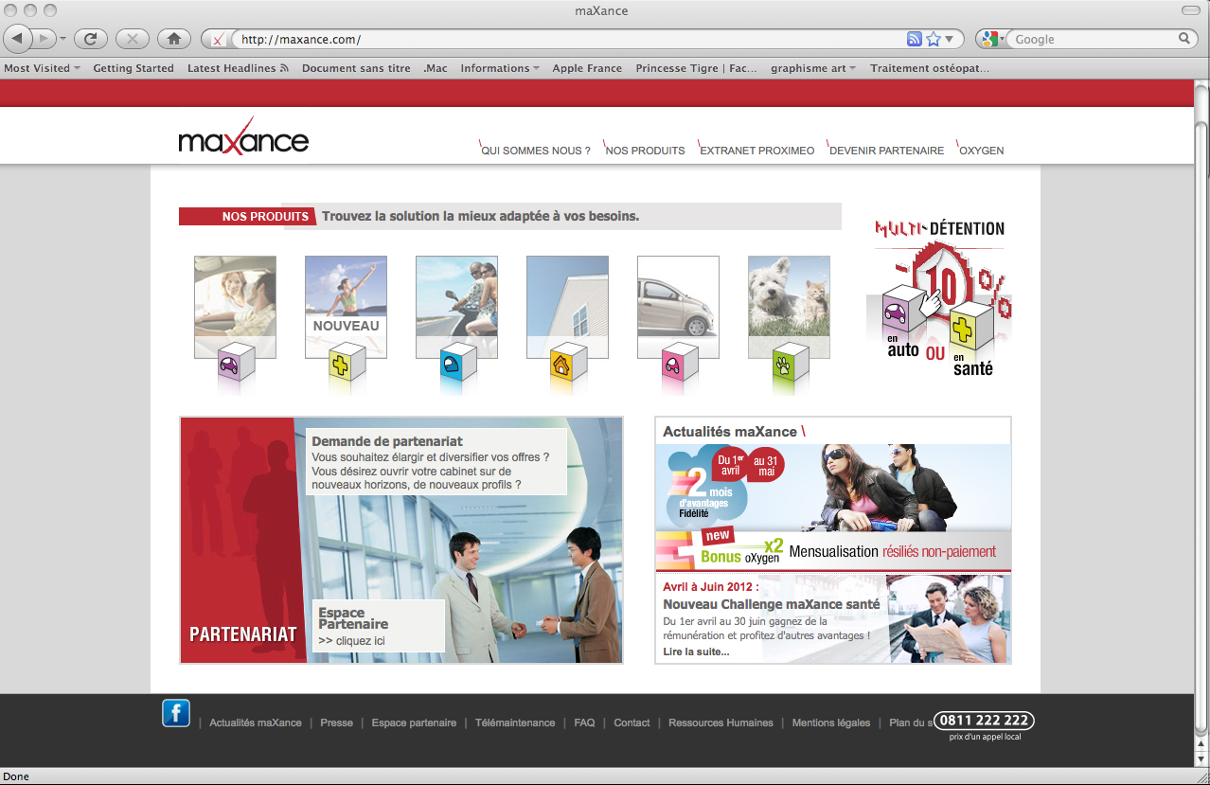Image resolution: width=1210 pixels, height=785 pixels.
Task: Open the Document sans titre bookmark
Action: [356, 68]
